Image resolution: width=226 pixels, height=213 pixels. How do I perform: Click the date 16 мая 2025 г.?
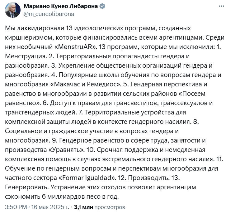click(50, 207)
